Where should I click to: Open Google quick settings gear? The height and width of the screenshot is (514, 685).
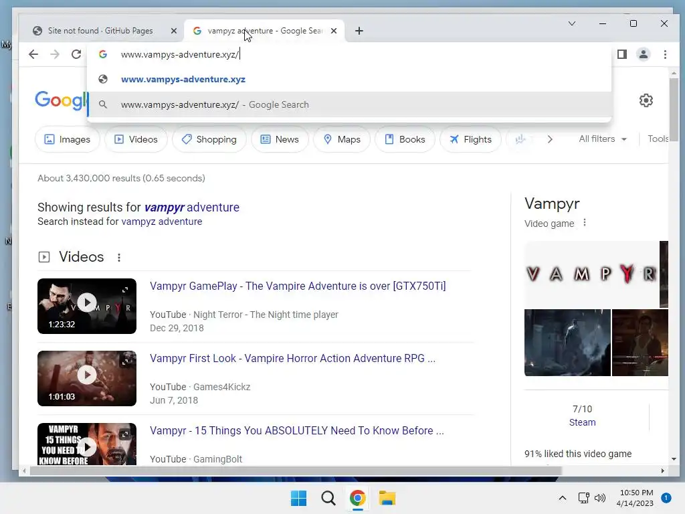click(646, 100)
